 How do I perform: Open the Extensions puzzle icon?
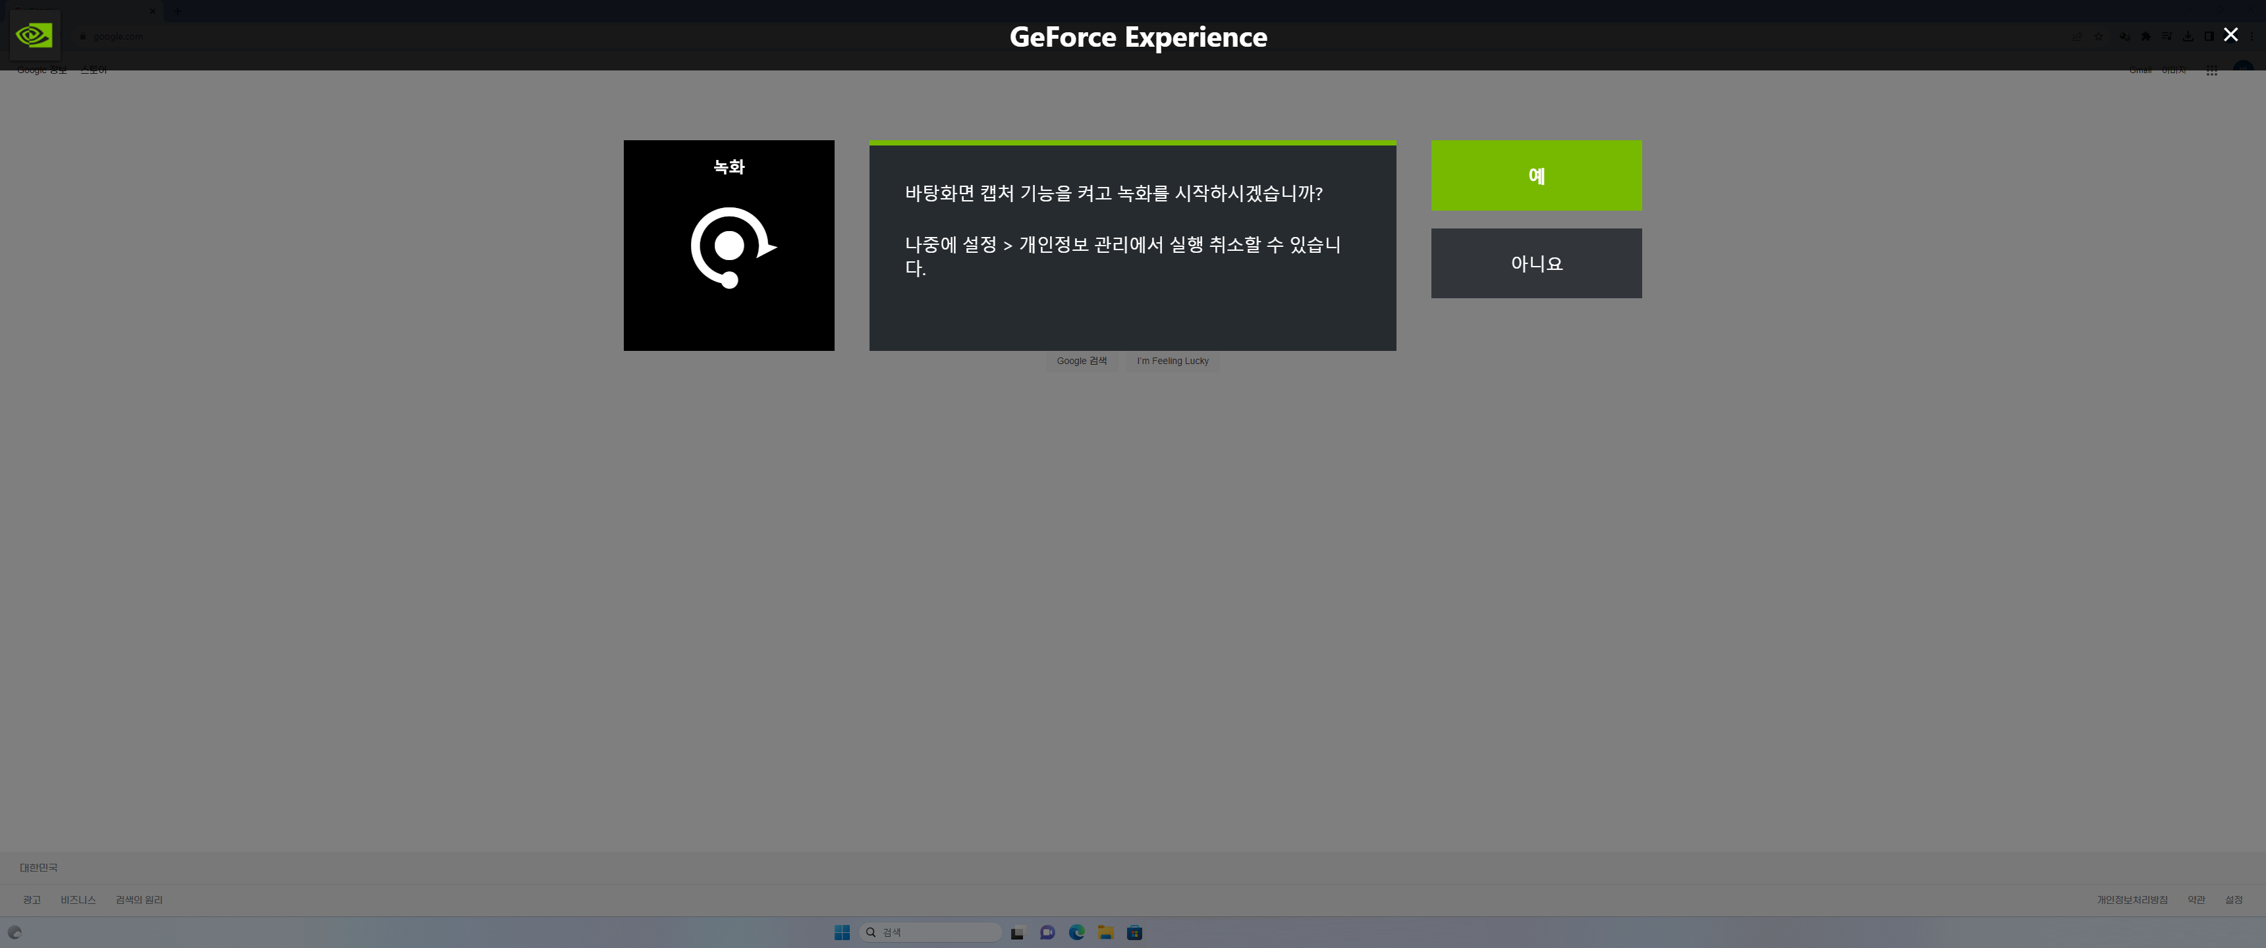pos(2145,36)
